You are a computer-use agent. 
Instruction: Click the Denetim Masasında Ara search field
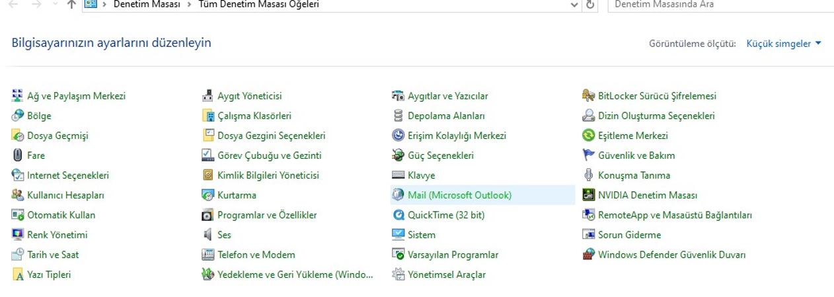pos(720,5)
